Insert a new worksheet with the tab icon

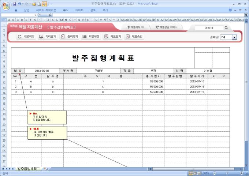(x=46, y=169)
